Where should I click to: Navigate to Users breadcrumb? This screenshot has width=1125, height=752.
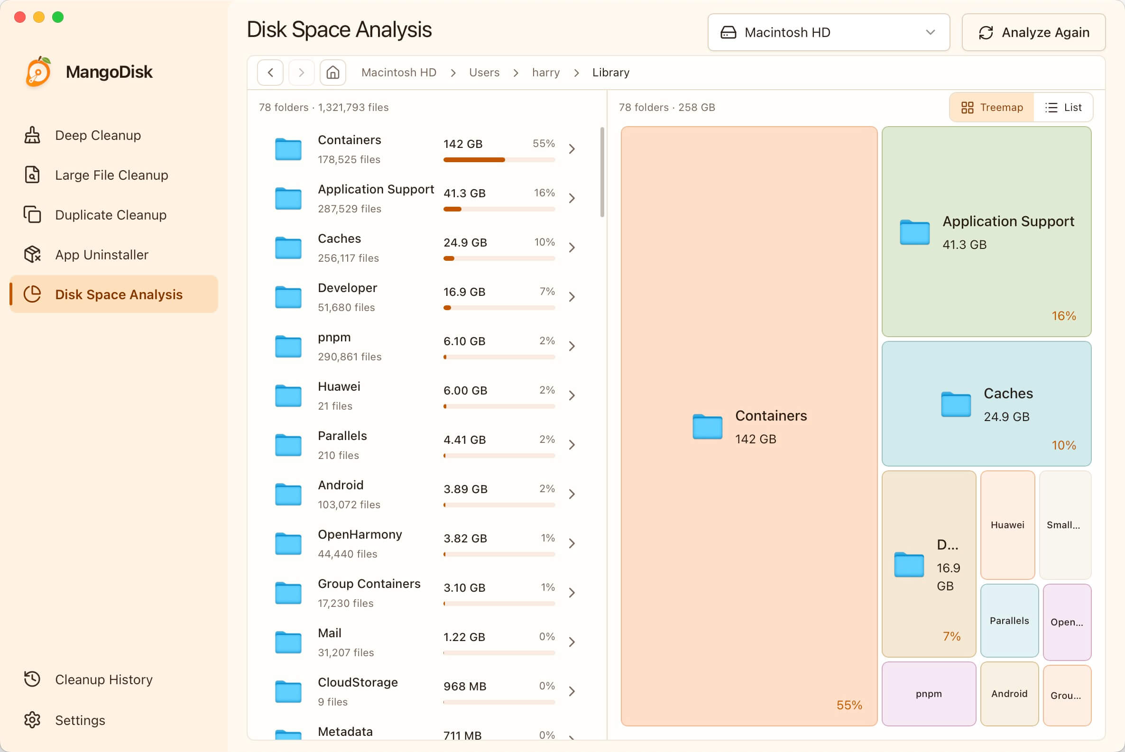point(484,73)
